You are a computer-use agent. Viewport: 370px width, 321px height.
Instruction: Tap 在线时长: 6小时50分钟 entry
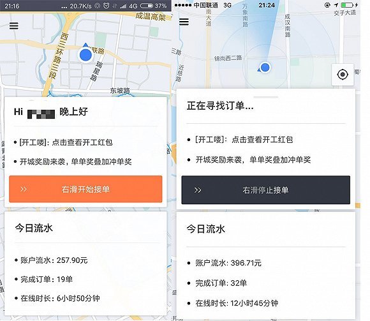point(57,298)
